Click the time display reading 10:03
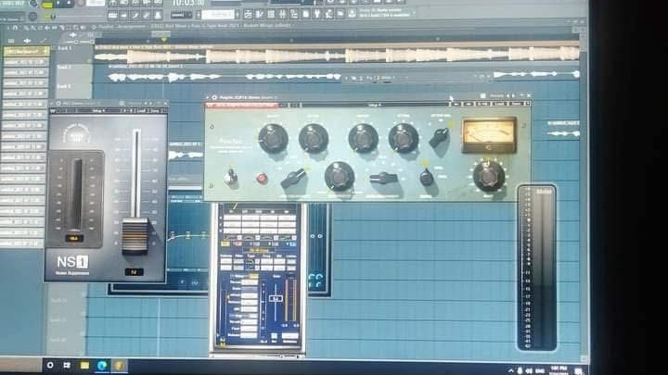668x375 pixels. click(x=187, y=3)
